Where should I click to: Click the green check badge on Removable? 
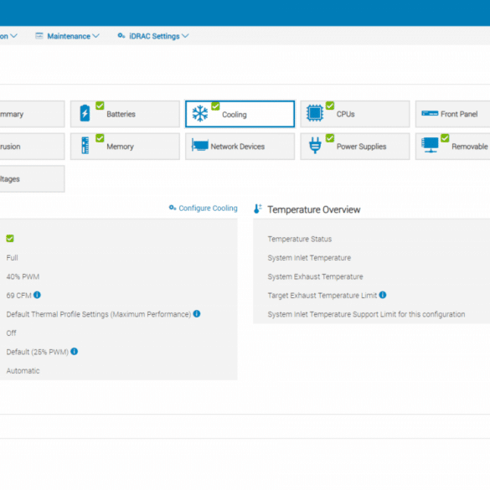click(x=445, y=138)
